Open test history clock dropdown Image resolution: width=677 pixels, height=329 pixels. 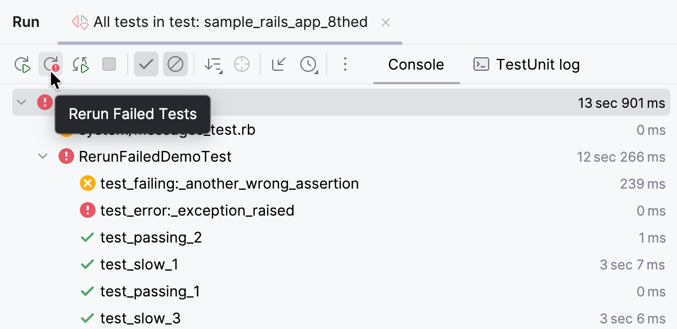pyautogui.click(x=309, y=65)
